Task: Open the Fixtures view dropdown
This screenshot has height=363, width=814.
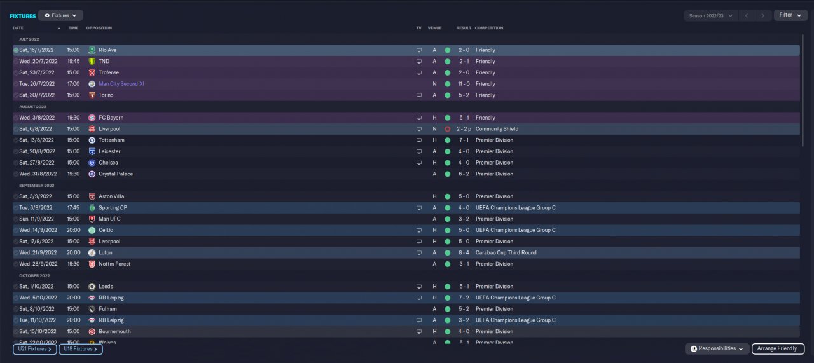Action: click(60, 15)
